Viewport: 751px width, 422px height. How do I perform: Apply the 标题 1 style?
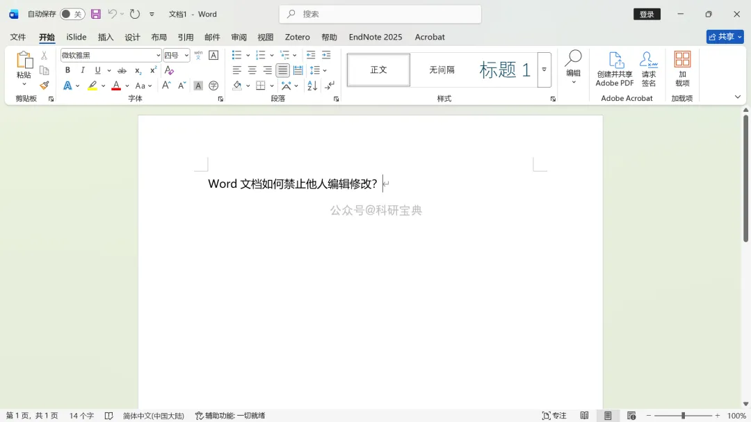[x=505, y=70]
